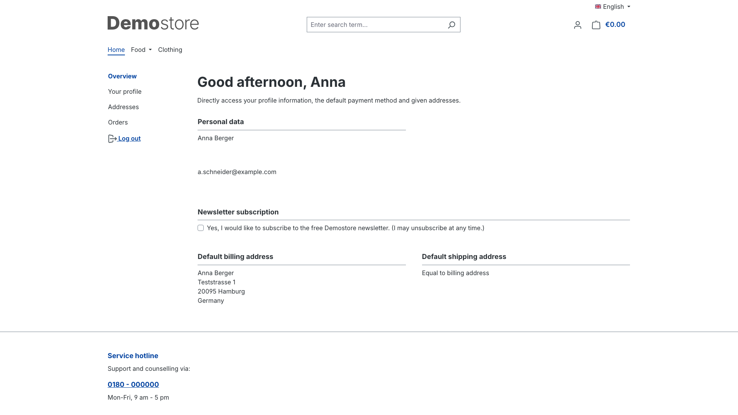Go to the Demostore logo homepage
This screenshot has height=415, width=738.
pyautogui.click(x=153, y=23)
